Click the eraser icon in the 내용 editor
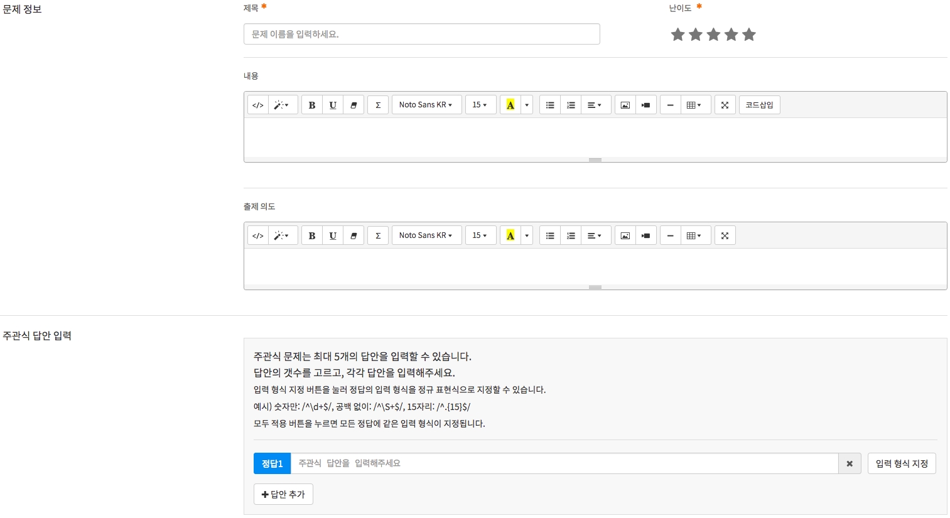Screen dimensions: 950x518 pyautogui.click(x=354, y=105)
